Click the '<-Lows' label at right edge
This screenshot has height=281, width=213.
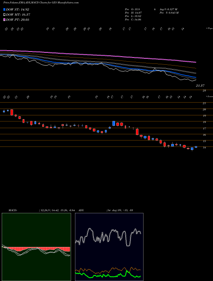(x=209, y=96)
